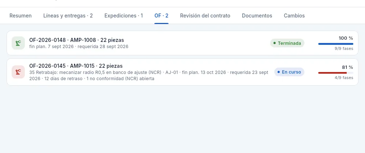
Task: Click the 100 % blue progress bar
Action: 336,44
